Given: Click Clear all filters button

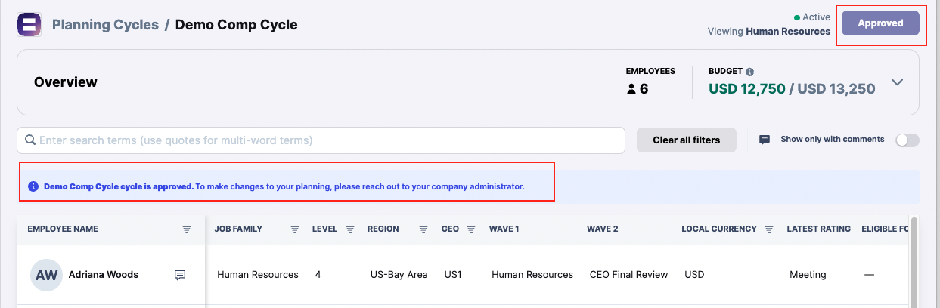Looking at the screenshot, I should tap(686, 140).
